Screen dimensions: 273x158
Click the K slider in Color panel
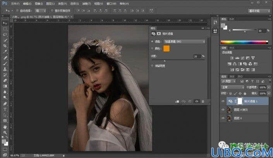coord(245,31)
